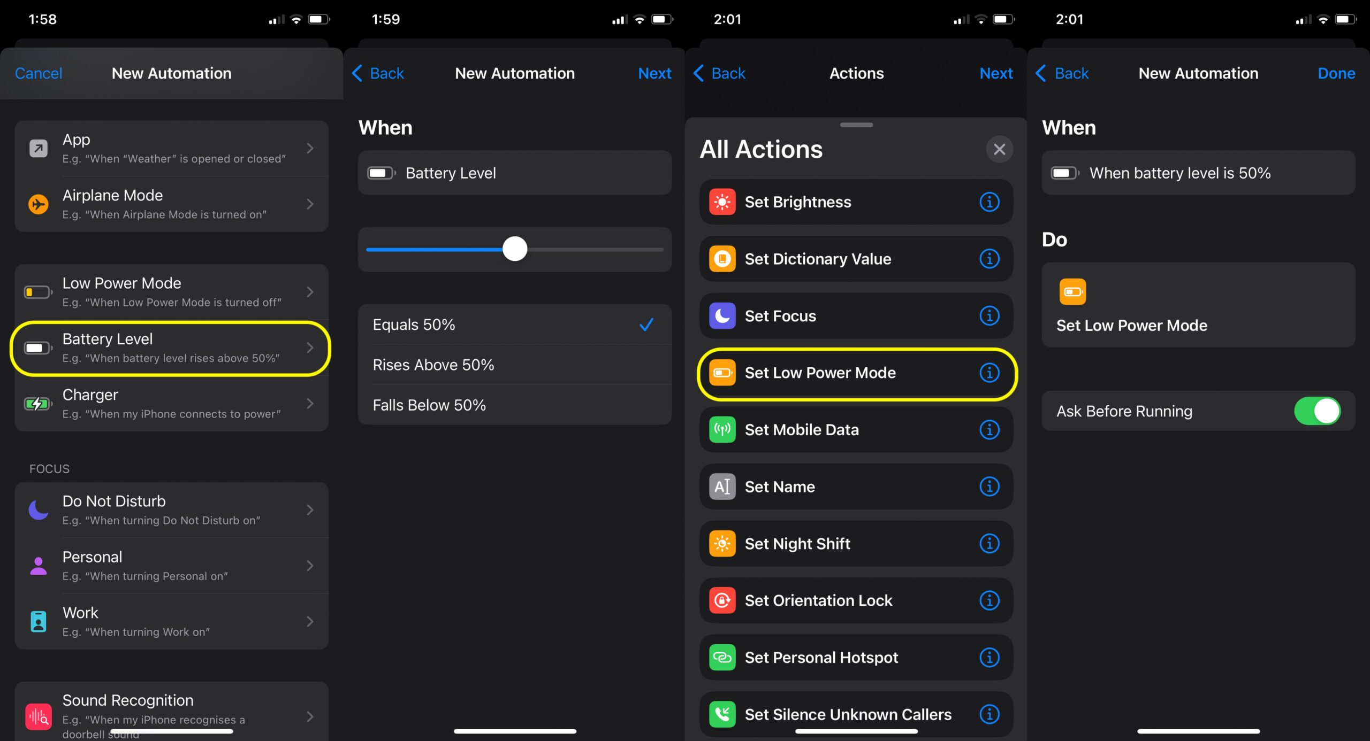The height and width of the screenshot is (741, 1370).
Task: Select Set Brightness action icon
Action: coord(724,202)
